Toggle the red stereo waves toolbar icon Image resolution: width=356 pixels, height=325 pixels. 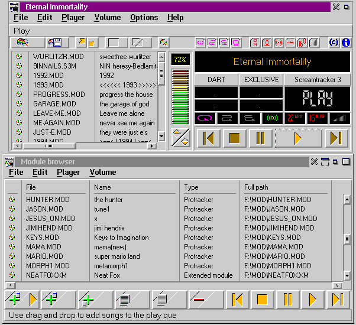pos(279,43)
